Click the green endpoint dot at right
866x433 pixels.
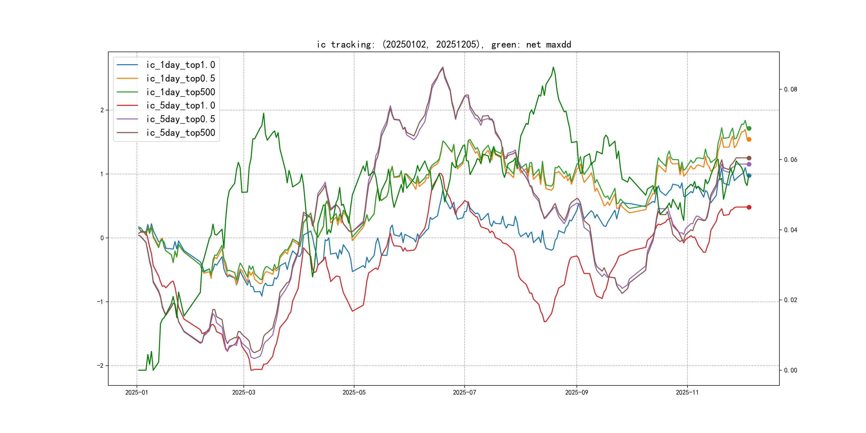pyautogui.click(x=749, y=128)
